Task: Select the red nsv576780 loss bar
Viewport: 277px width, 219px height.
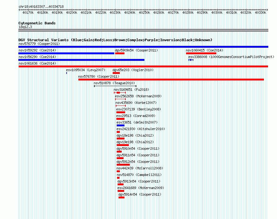Action: [x=171, y=80]
